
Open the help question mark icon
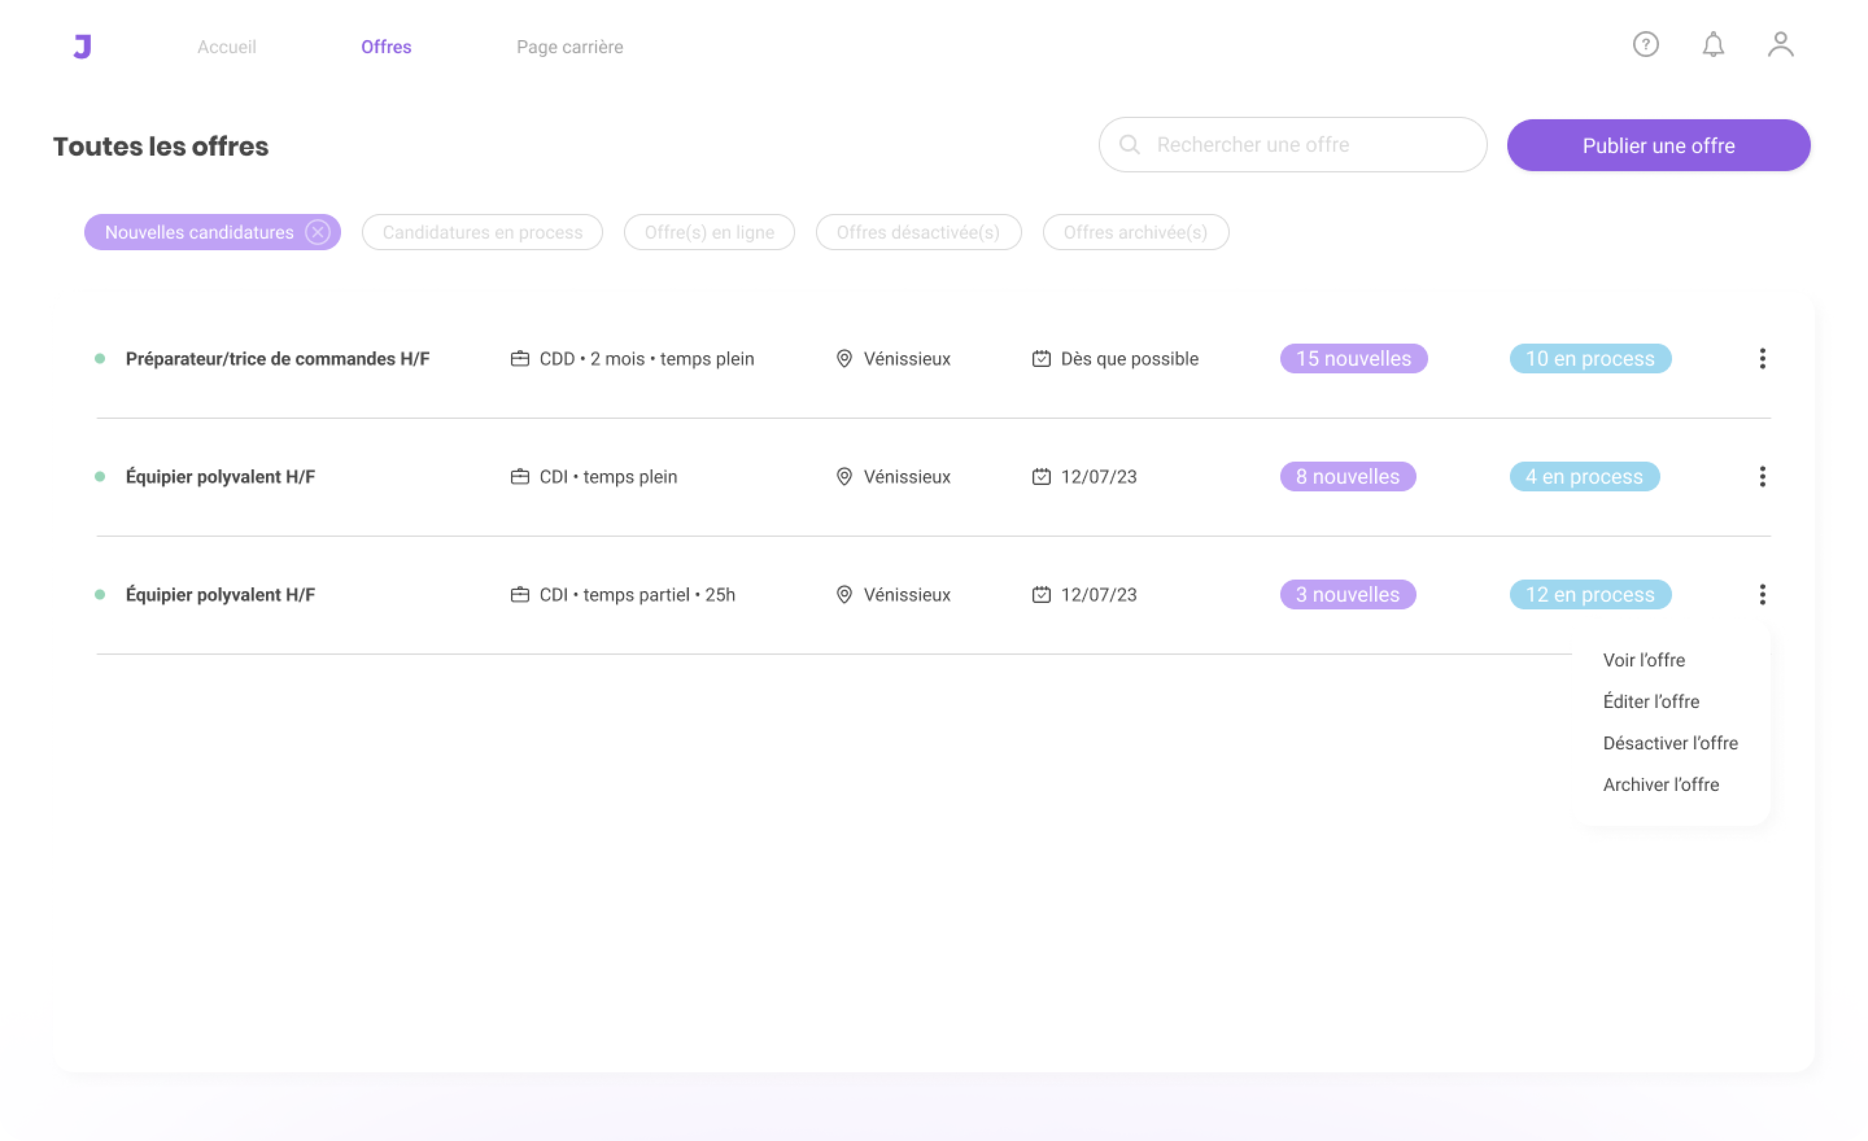[x=1645, y=45]
